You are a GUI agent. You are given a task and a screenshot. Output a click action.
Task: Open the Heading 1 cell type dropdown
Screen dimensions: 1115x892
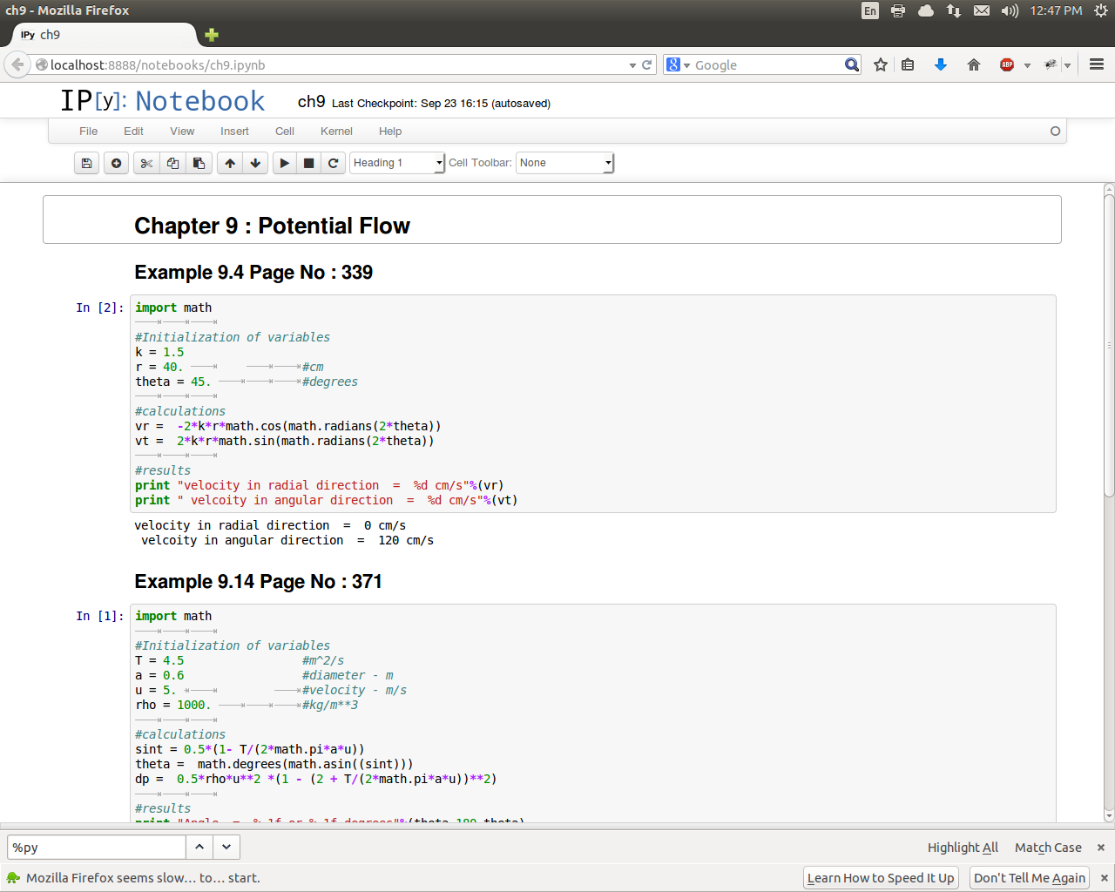pyautogui.click(x=397, y=163)
